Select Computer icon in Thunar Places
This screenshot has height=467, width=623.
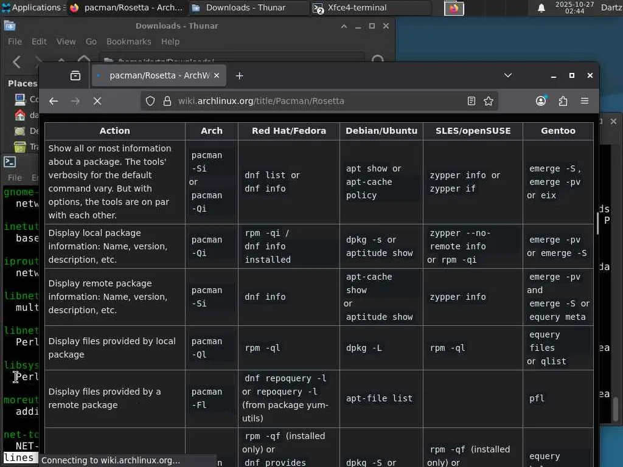point(20,99)
